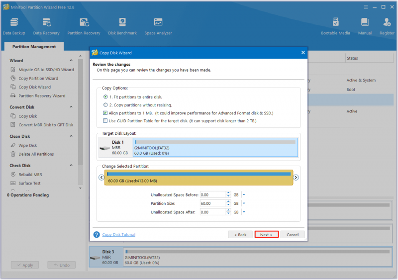The height and width of the screenshot is (280, 398).
Task: Open the Data Backup tool
Action: coord(14,26)
